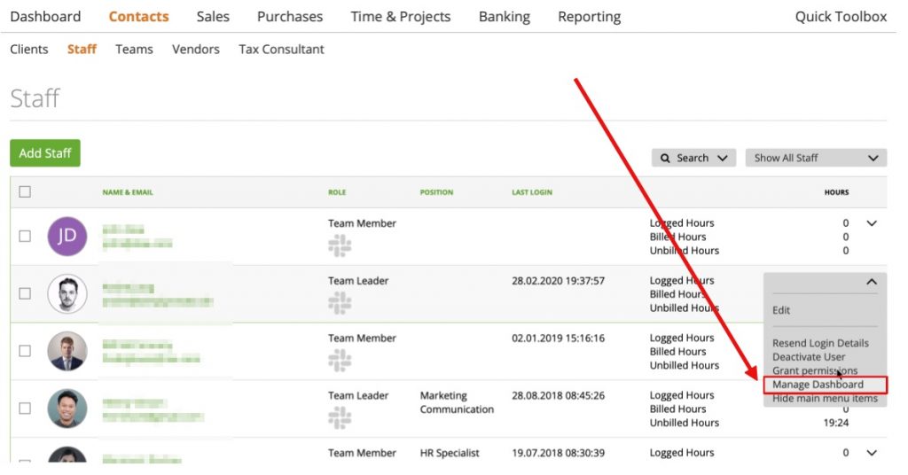The height and width of the screenshot is (475, 908).
Task: Click the 28.08.2018 08:45:26 login timestamp
Action: [559, 395]
